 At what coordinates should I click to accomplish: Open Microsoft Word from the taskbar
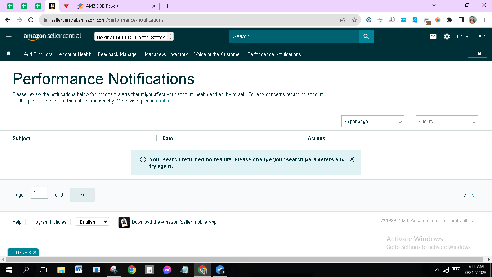pyautogui.click(x=79, y=270)
